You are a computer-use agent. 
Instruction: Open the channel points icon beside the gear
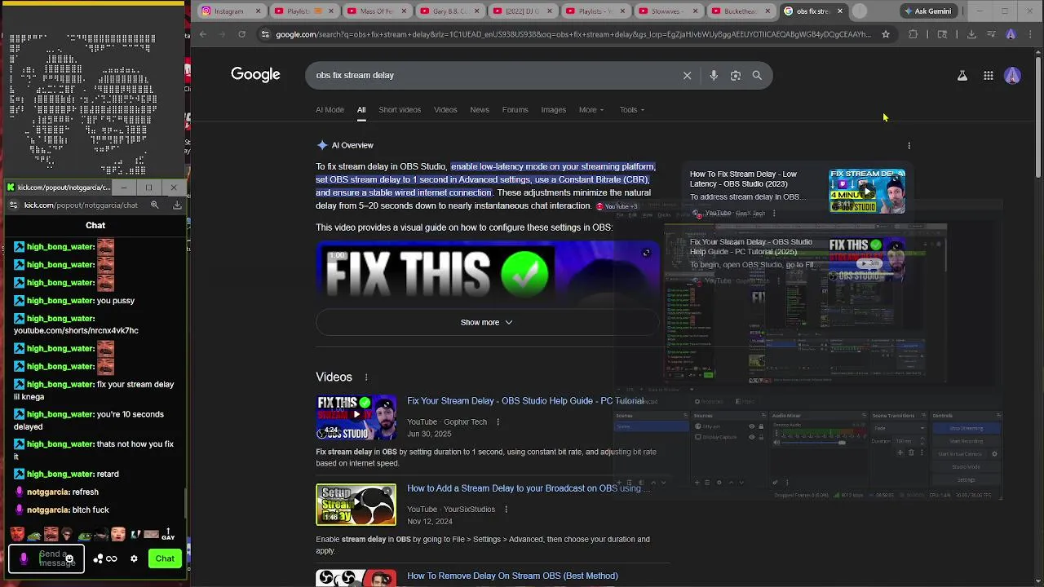tap(105, 558)
